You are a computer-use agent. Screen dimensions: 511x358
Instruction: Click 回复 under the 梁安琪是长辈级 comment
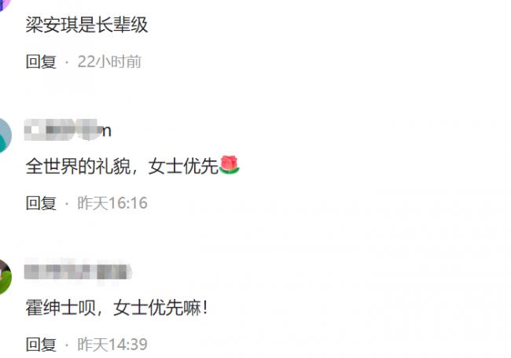click(41, 61)
